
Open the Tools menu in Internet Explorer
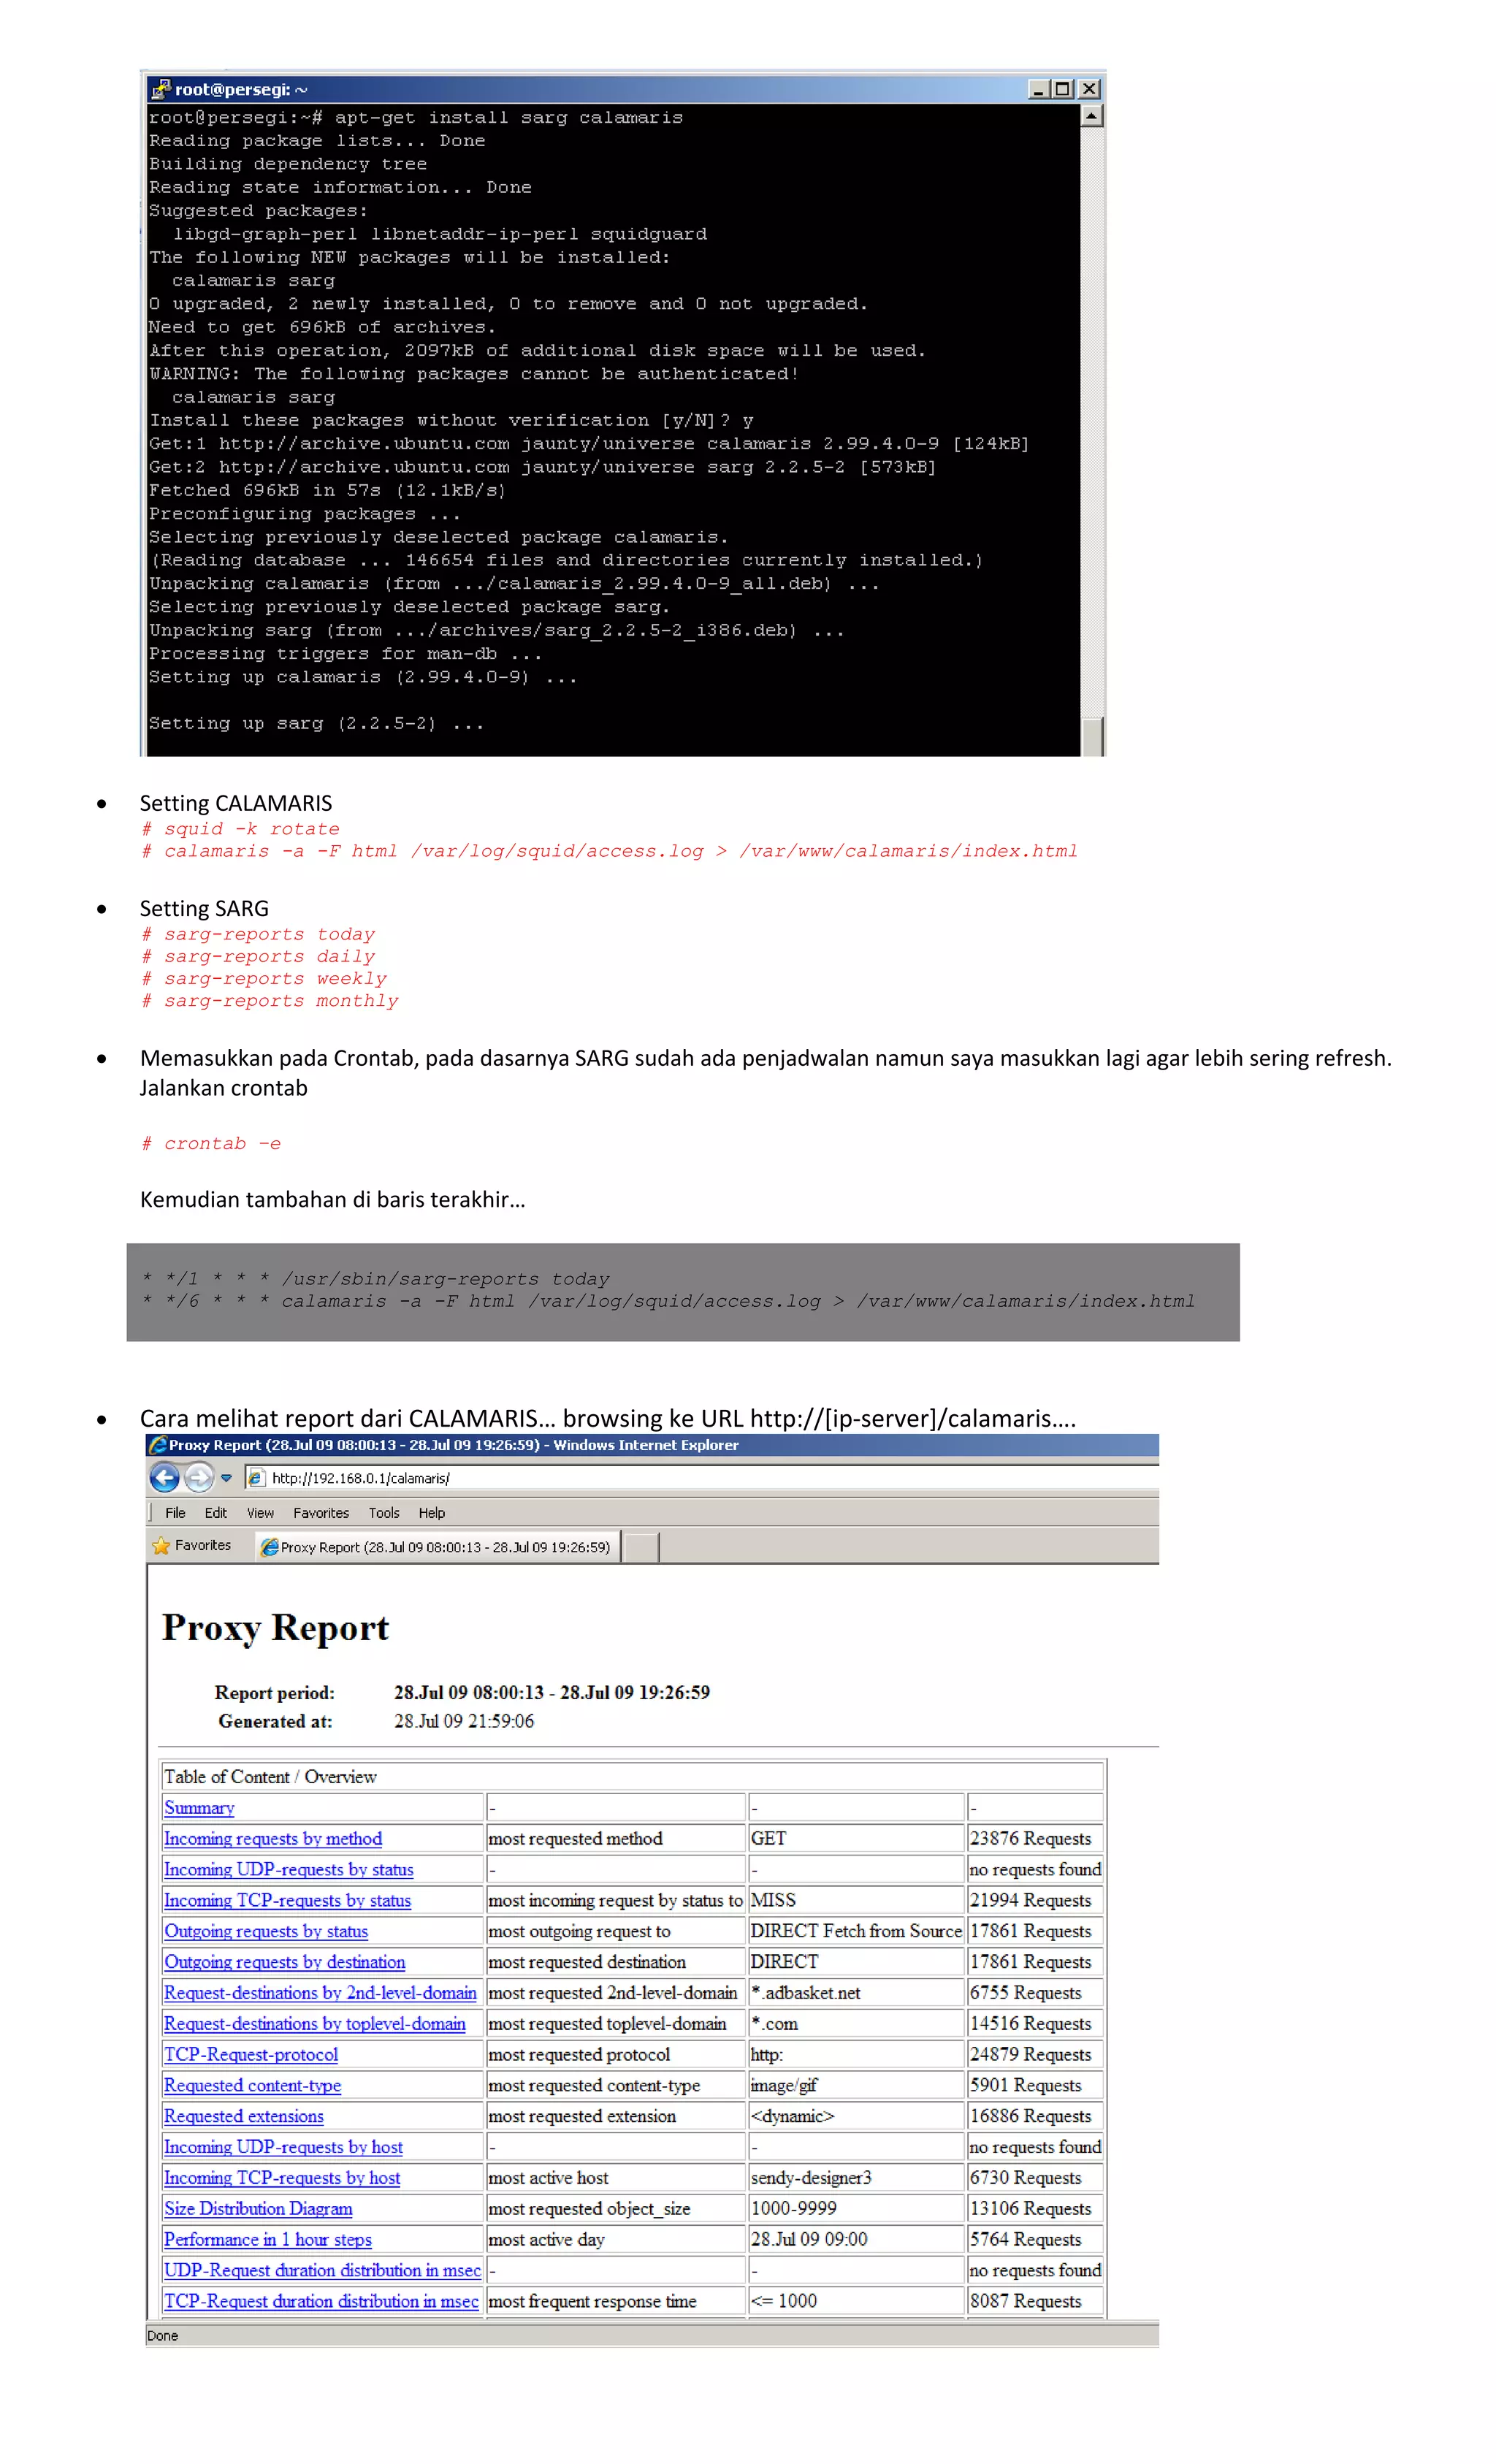(x=384, y=1513)
